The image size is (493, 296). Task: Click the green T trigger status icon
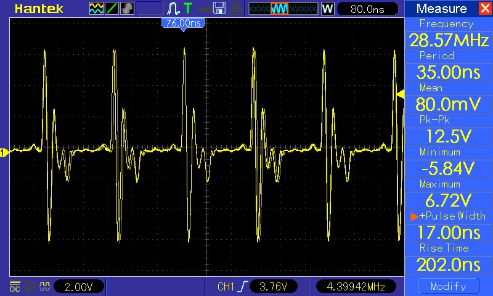[x=188, y=9]
